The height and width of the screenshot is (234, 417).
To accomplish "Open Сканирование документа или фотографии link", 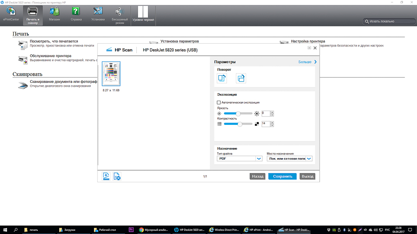I will (x=63, y=82).
